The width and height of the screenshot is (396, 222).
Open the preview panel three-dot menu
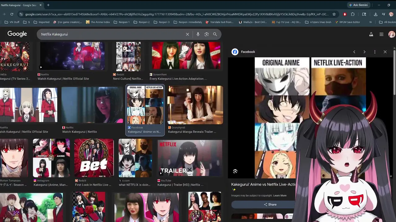(375, 52)
